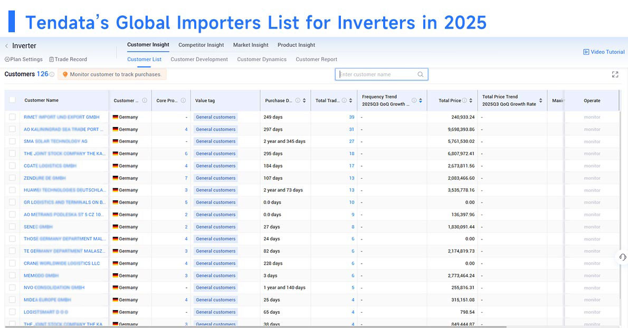Click monitor for the MEMODO GMBH row
The height and width of the screenshot is (328, 628).
coord(592,276)
